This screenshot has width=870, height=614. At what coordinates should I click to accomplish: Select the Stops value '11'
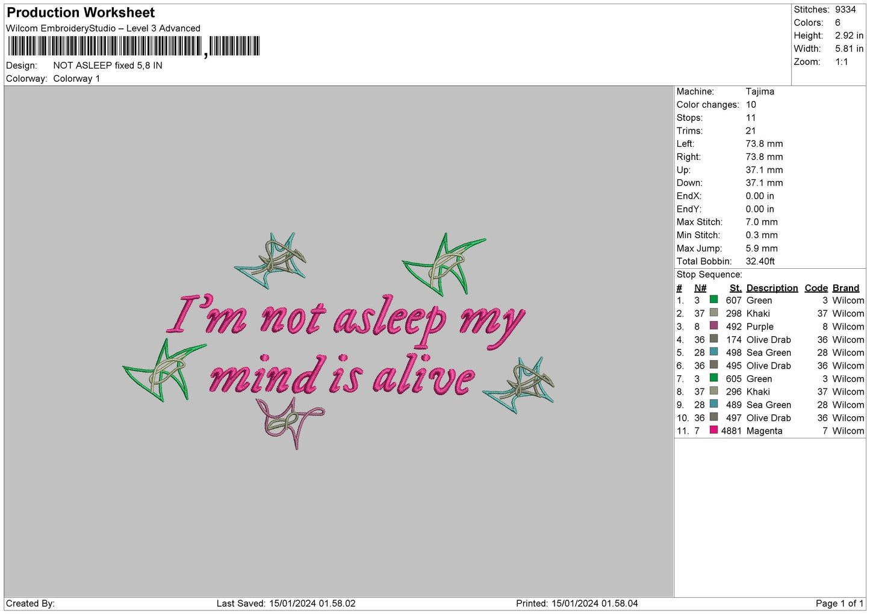750,118
